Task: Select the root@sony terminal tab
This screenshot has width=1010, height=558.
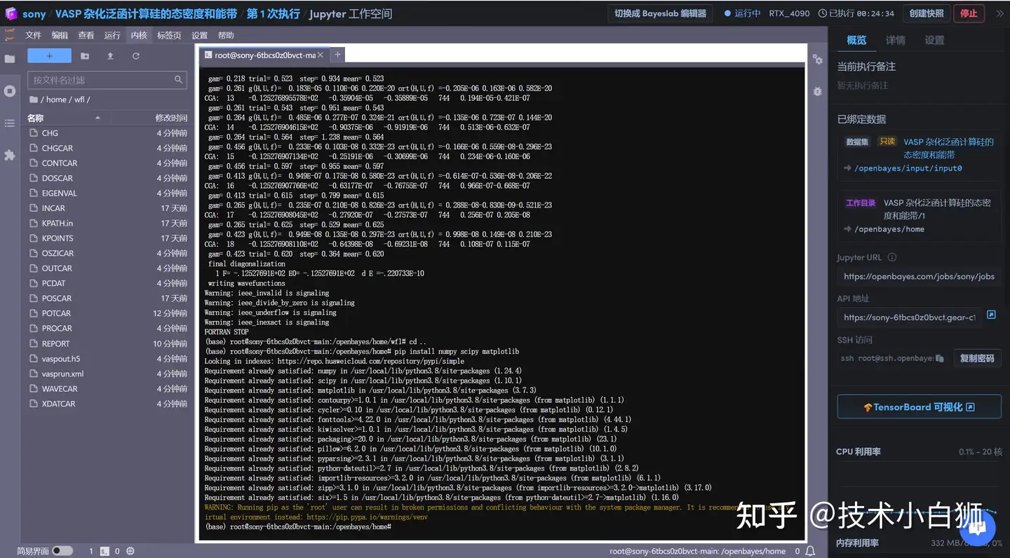Action: point(263,55)
